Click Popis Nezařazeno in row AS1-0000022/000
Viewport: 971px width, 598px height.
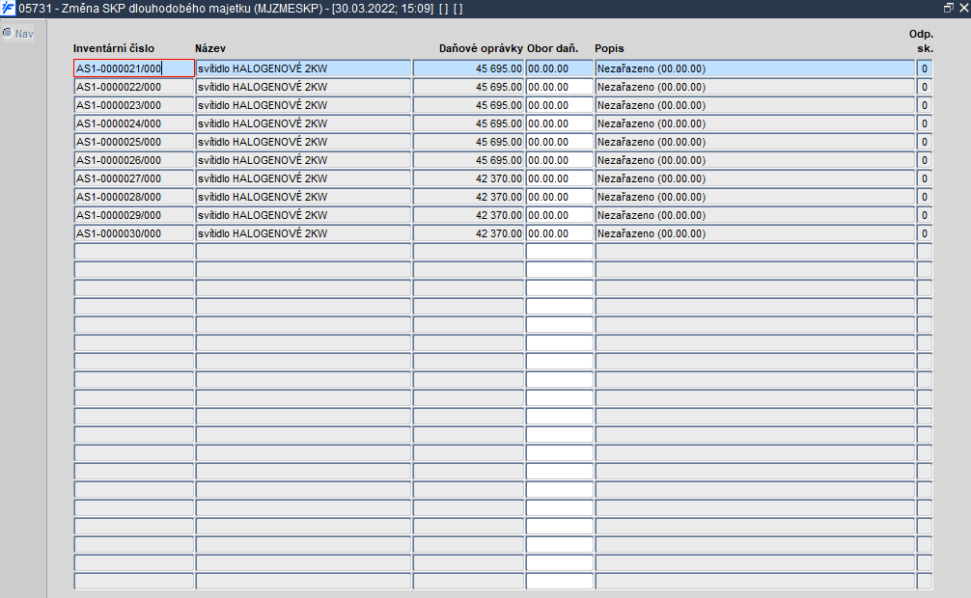[754, 87]
